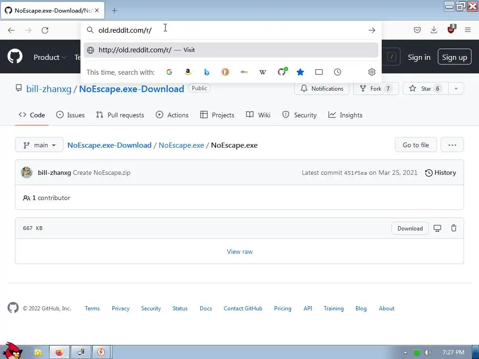Image resolution: width=479 pixels, height=359 pixels.
Task: Show hidden tray icons arrow
Action: coord(405,352)
